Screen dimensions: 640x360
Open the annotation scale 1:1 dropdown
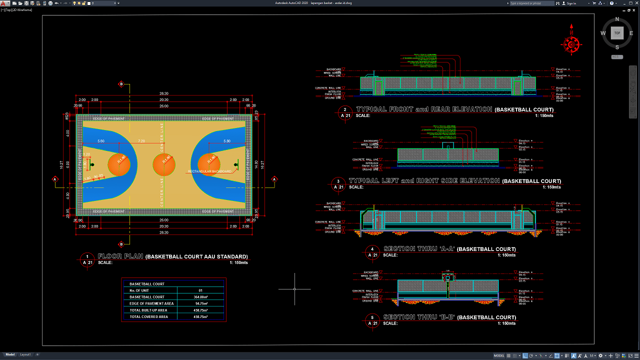[592, 355]
